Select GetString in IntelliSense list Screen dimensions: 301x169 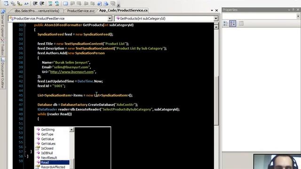pyautogui.click(x=48, y=130)
